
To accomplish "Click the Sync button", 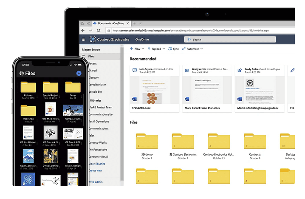I will [173, 48].
